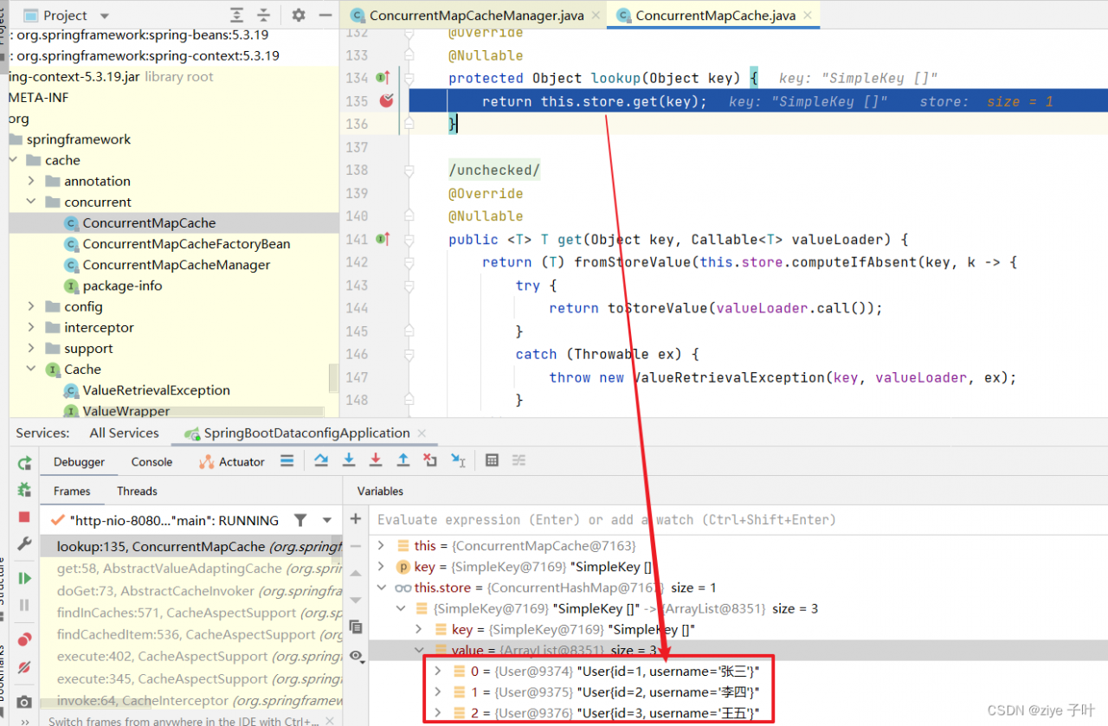Select ConcurrentMapCacheManager class in project tree
The width and height of the screenshot is (1108, 726).
176,265
